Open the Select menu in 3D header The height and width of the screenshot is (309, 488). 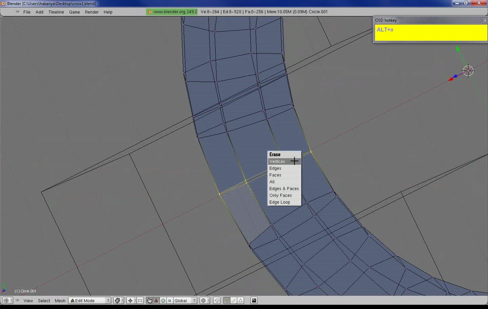point(44,301)
